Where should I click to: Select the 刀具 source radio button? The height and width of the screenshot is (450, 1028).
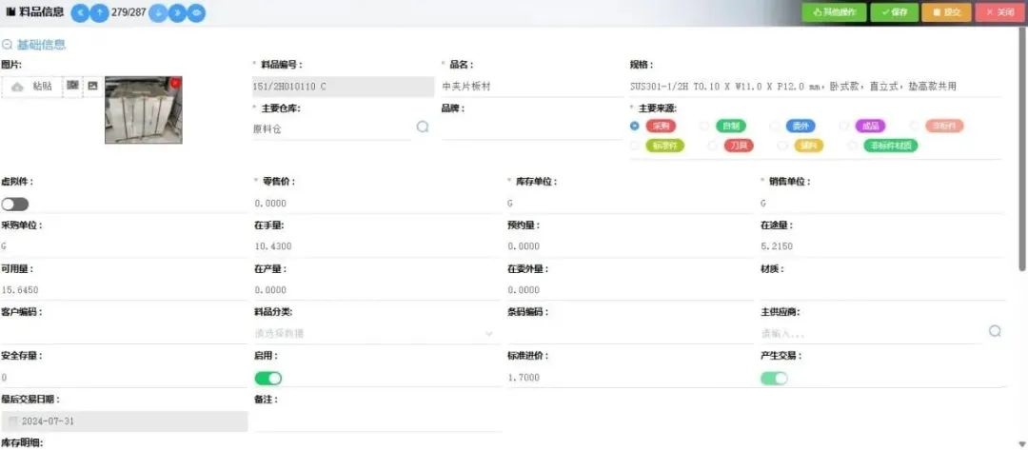coord(713,146)
